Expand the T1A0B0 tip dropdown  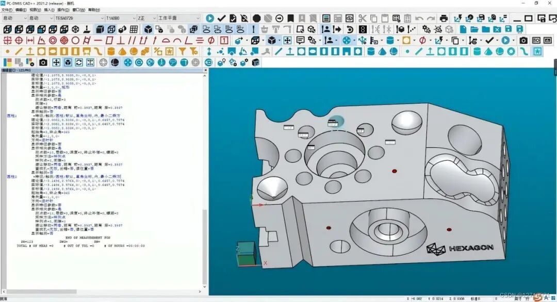click(121, 18)
